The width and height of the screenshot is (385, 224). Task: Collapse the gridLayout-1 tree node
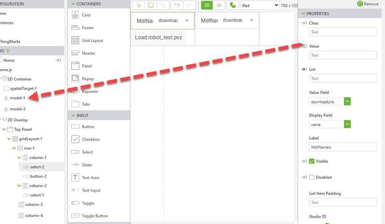click(x=9, y=139)
